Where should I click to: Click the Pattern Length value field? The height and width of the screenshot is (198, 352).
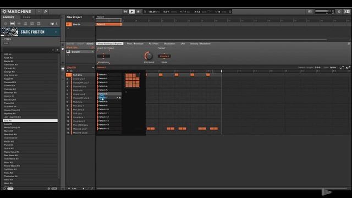pos(318,67)
